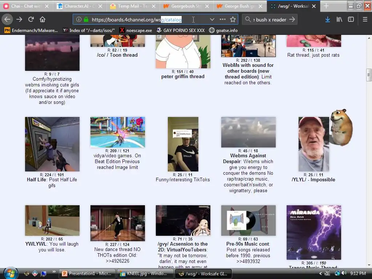Switch to the Georgebush Stories tab
Viewport: 372px width, 279px height.
186,6
